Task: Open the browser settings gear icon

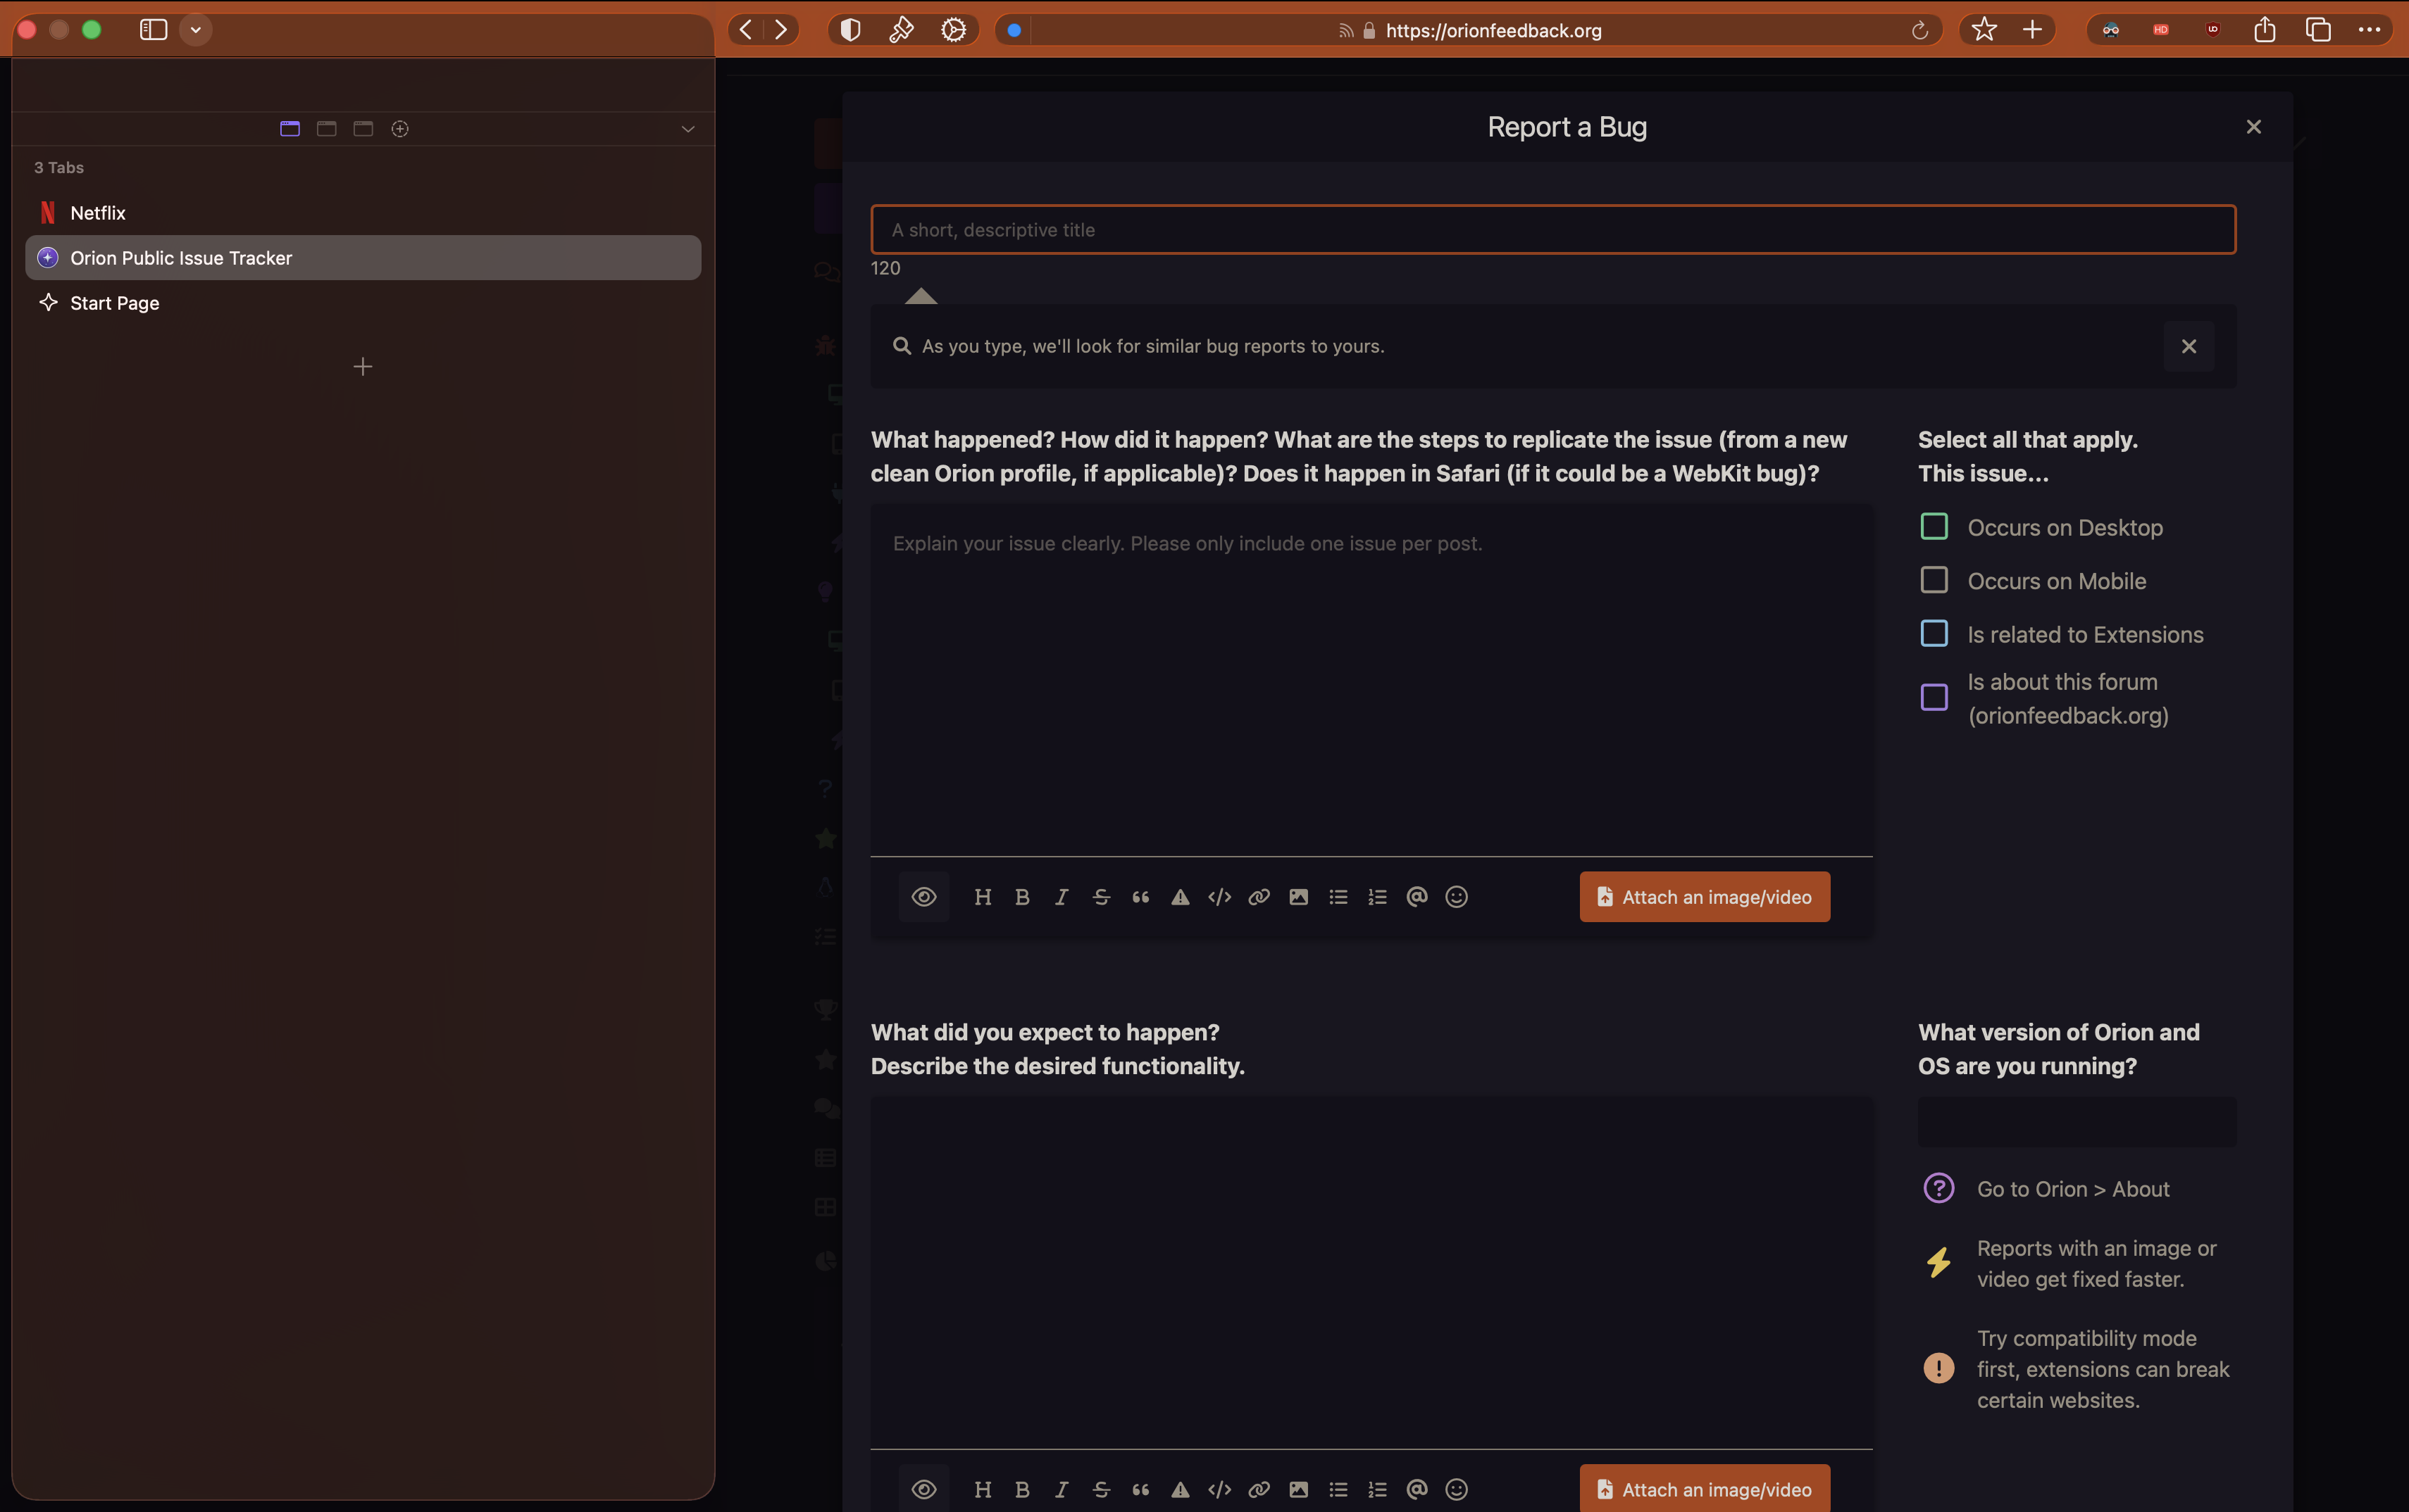Action: coord(954,30)
